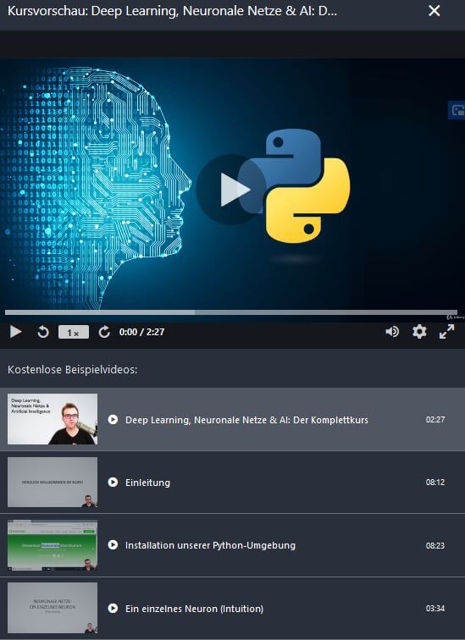
Task: Toggle picture-in-picture icon on video edge
Action: [x=457, y=110]
